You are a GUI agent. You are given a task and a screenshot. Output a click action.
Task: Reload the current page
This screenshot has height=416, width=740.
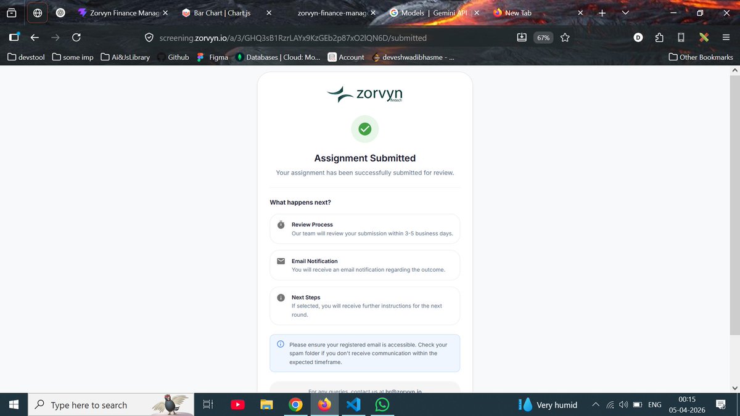pos(76,37)
